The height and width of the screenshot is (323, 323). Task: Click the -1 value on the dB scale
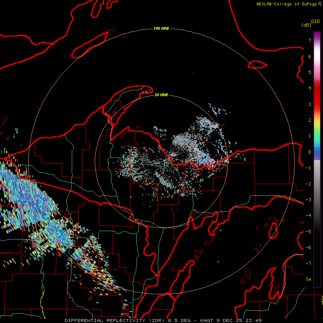tap(308, 168)
